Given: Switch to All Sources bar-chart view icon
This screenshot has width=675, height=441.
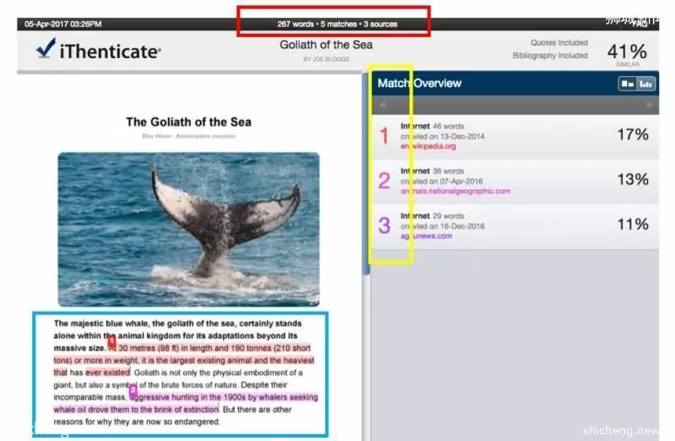Looking at the screenshot, I should [x=645, y=84].
